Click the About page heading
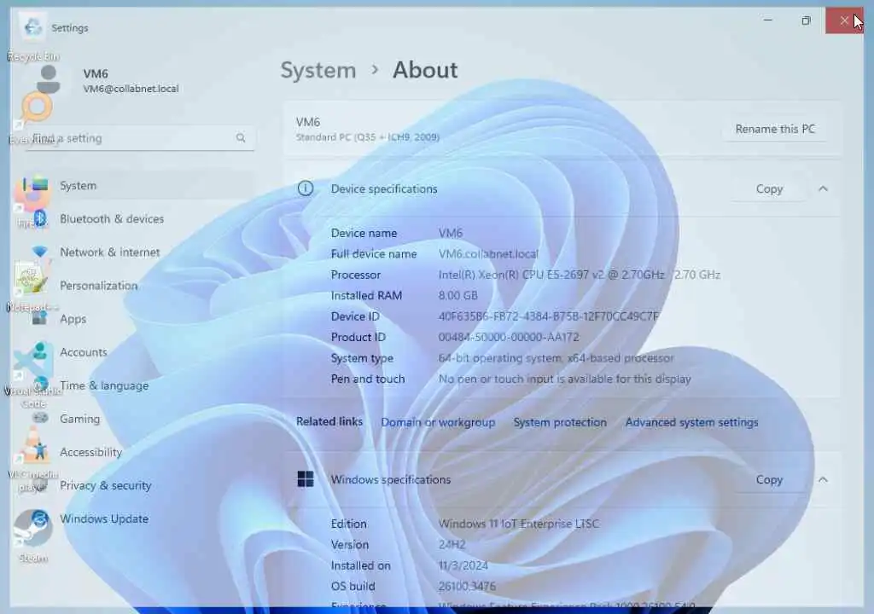The height and width of the screenshot is (614, 874). 425,70
